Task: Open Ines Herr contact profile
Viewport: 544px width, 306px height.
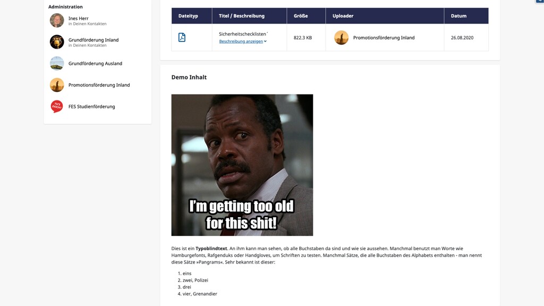Action: click(79, 19)
